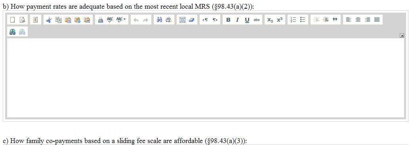The width and height of the screenshot is (410, 145).
Task: Click the Redo arrow
Action: point(146,20)
